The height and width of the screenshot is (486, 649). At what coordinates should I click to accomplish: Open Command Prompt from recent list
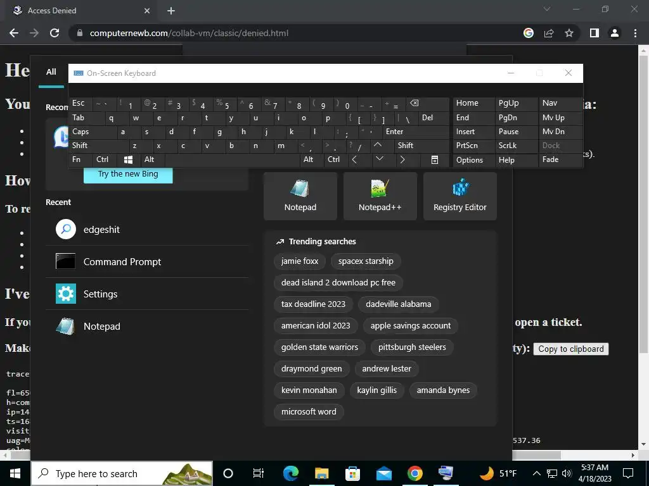pyautogui.click(x=147, y=261)
